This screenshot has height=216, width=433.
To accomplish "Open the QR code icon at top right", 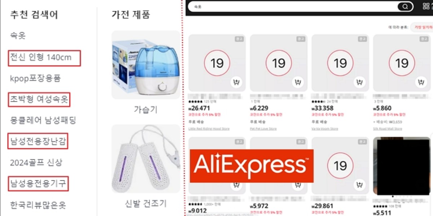I will coord(426,6).
